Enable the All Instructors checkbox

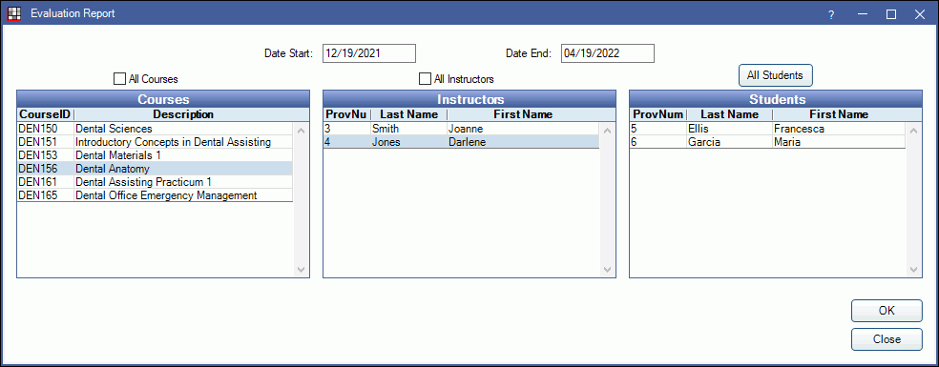click(x=425, y=78)
